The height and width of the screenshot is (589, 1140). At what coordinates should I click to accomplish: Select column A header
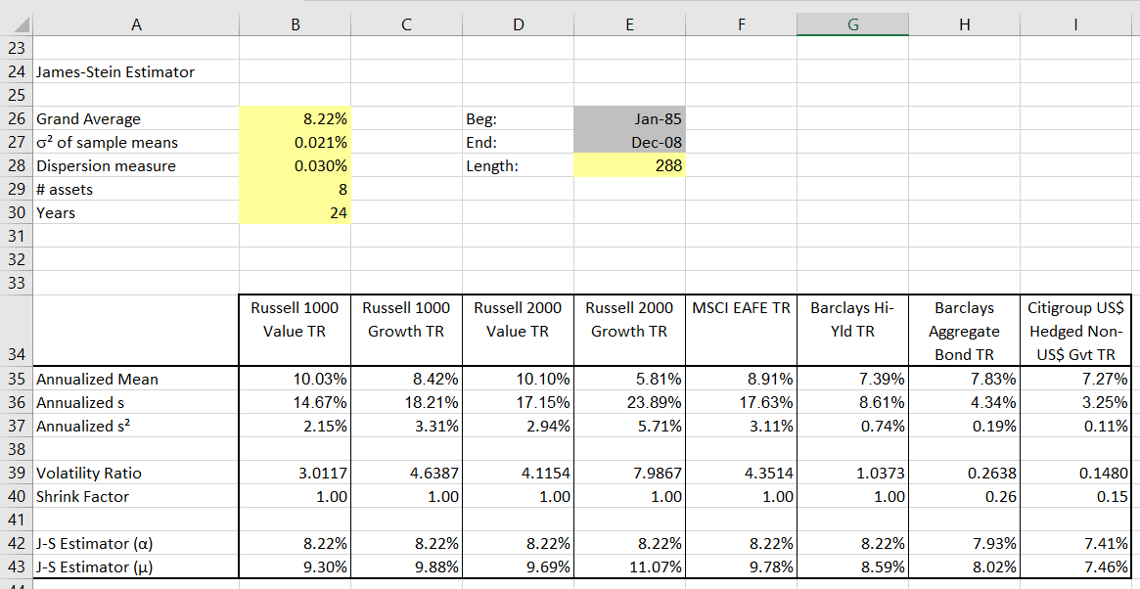click(137, 22)
